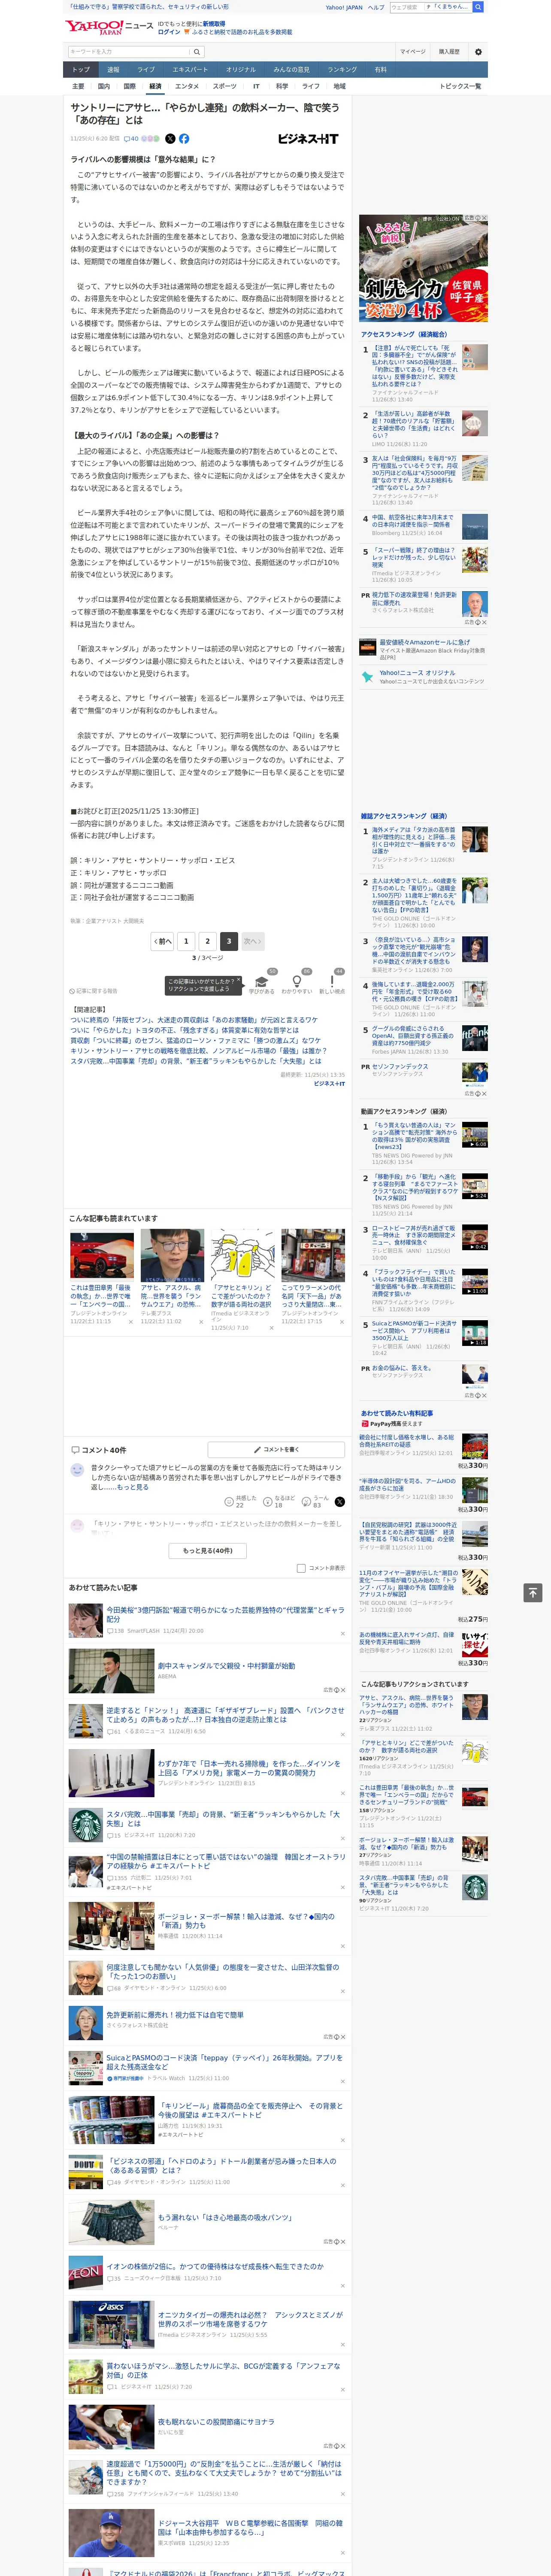Open beer mugs illustration recommended article thumbnail
Viewport: 551px width, 2576px height.
243,1255
